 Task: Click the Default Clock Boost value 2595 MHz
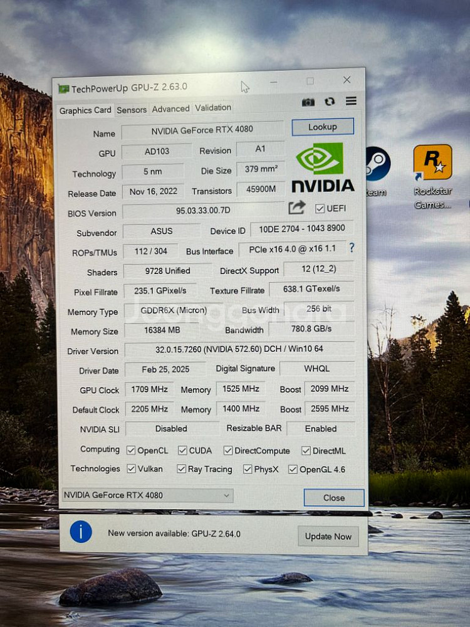[x=330, y=408]
